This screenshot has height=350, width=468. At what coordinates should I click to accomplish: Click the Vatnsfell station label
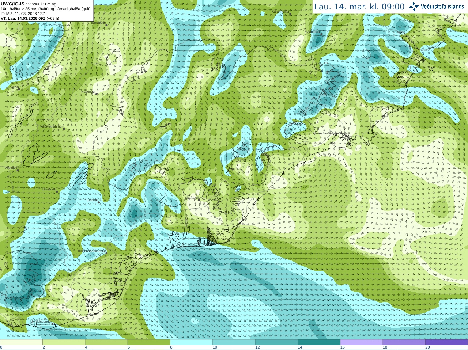coord(11,168)
